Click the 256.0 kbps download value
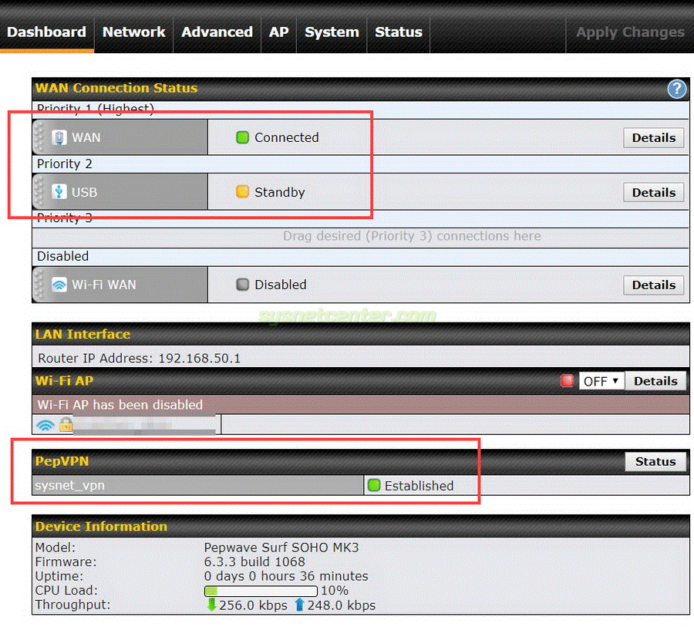This screenshot has width=694, height=627. click(253, 605)
